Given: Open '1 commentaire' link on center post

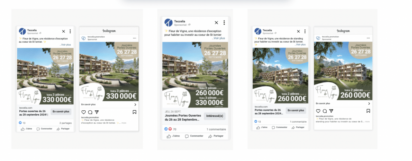Looking at the screenshot, I should [216, 129].
